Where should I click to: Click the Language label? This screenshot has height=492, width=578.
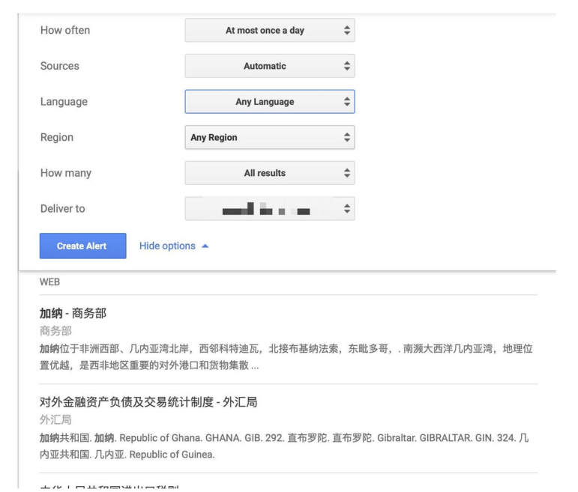[64, 102]
